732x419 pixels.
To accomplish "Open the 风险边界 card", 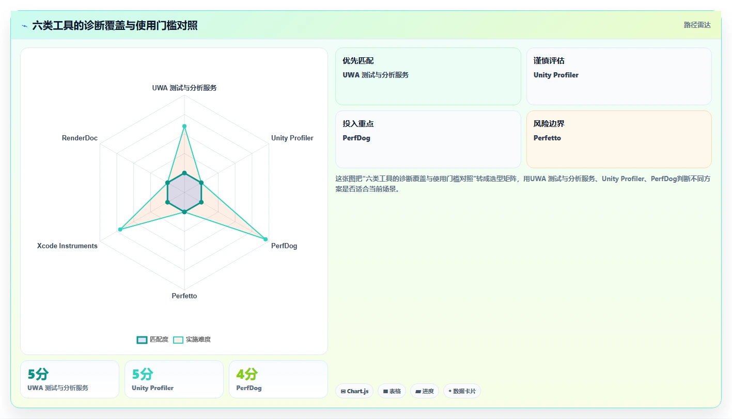I will [619, 139].
